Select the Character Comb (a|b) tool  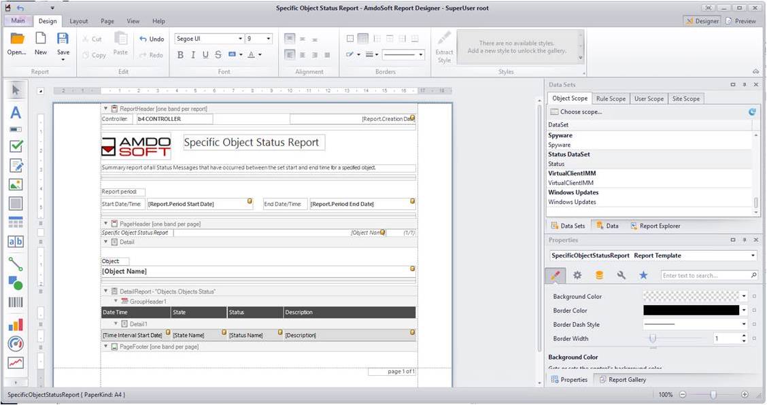(16, 242)
